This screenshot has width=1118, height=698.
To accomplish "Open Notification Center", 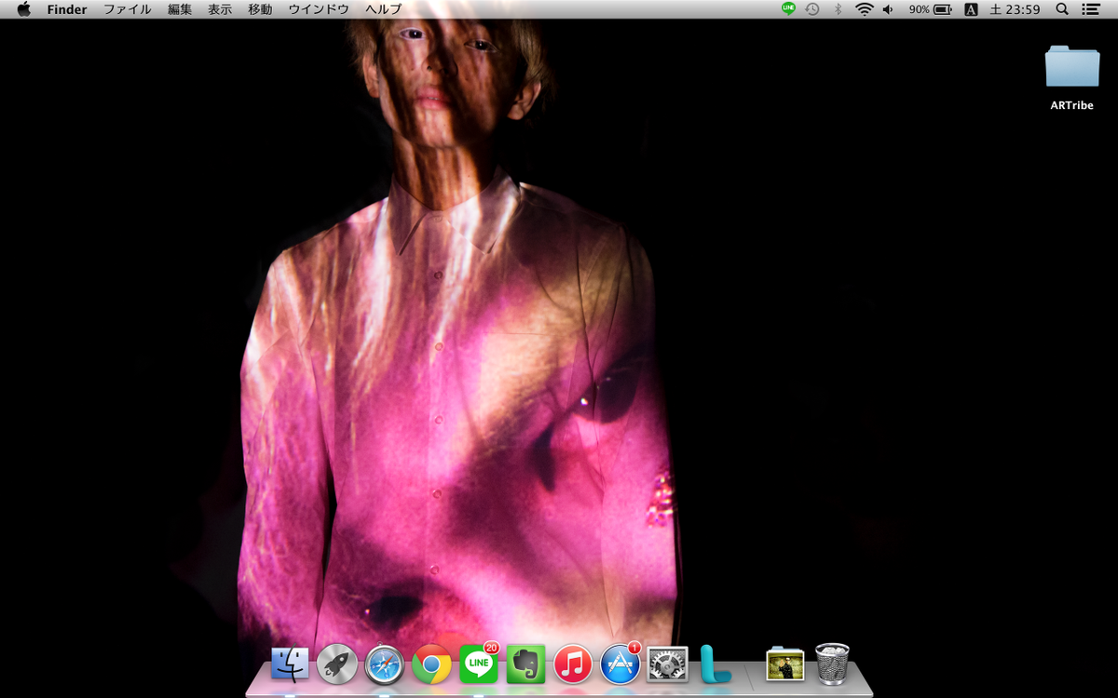I will [1091, 9].
